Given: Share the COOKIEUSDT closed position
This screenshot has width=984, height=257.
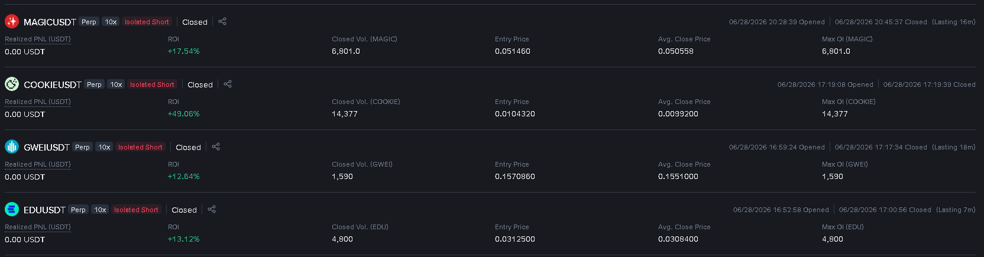Looking at the screenshot, I should (x=228, y=84).
